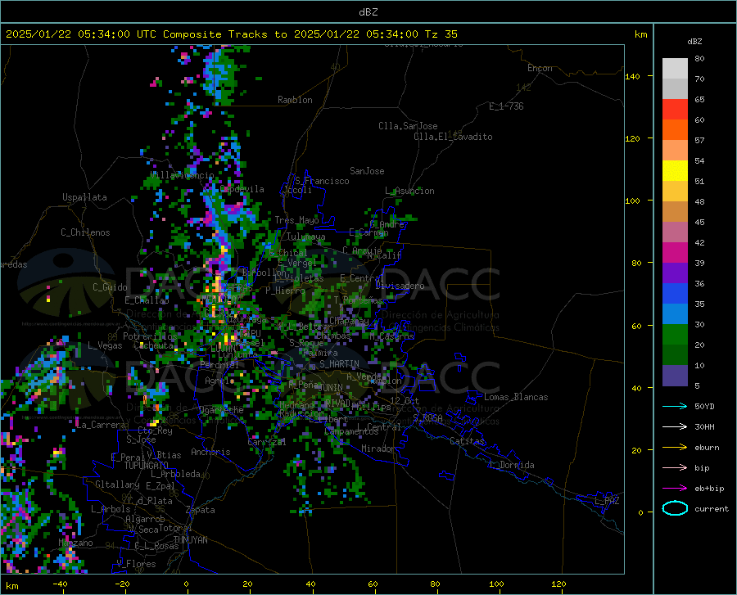Screen dimensions: 737x595
Task: Click the JUNIN city label
Action: coord(331,387)
